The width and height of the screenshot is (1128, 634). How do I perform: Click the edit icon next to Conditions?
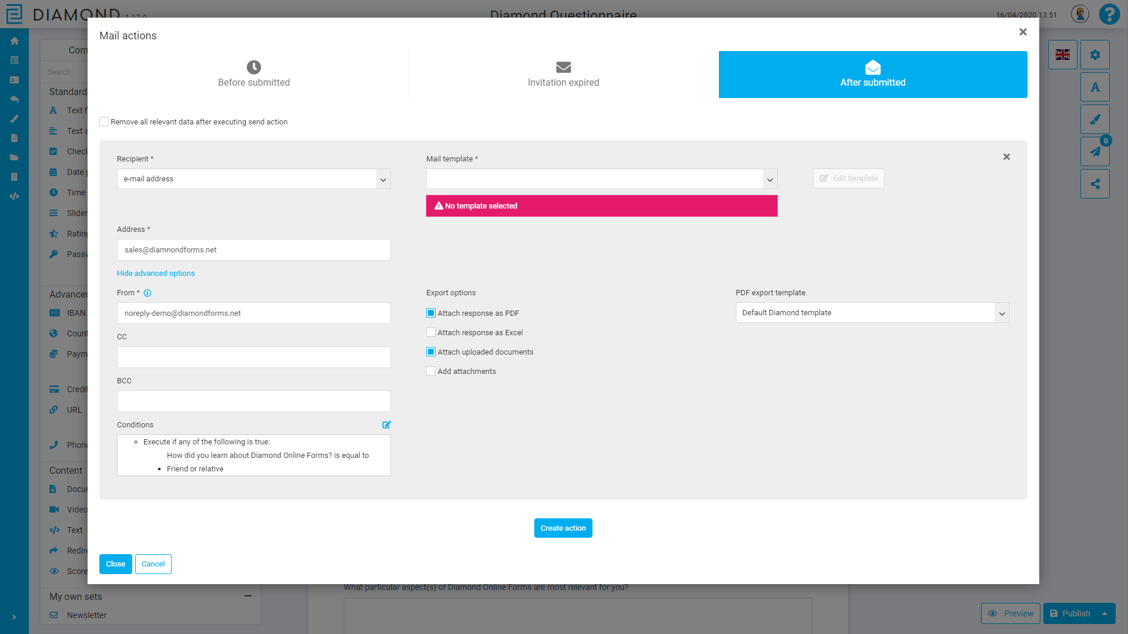coord(386,424)
